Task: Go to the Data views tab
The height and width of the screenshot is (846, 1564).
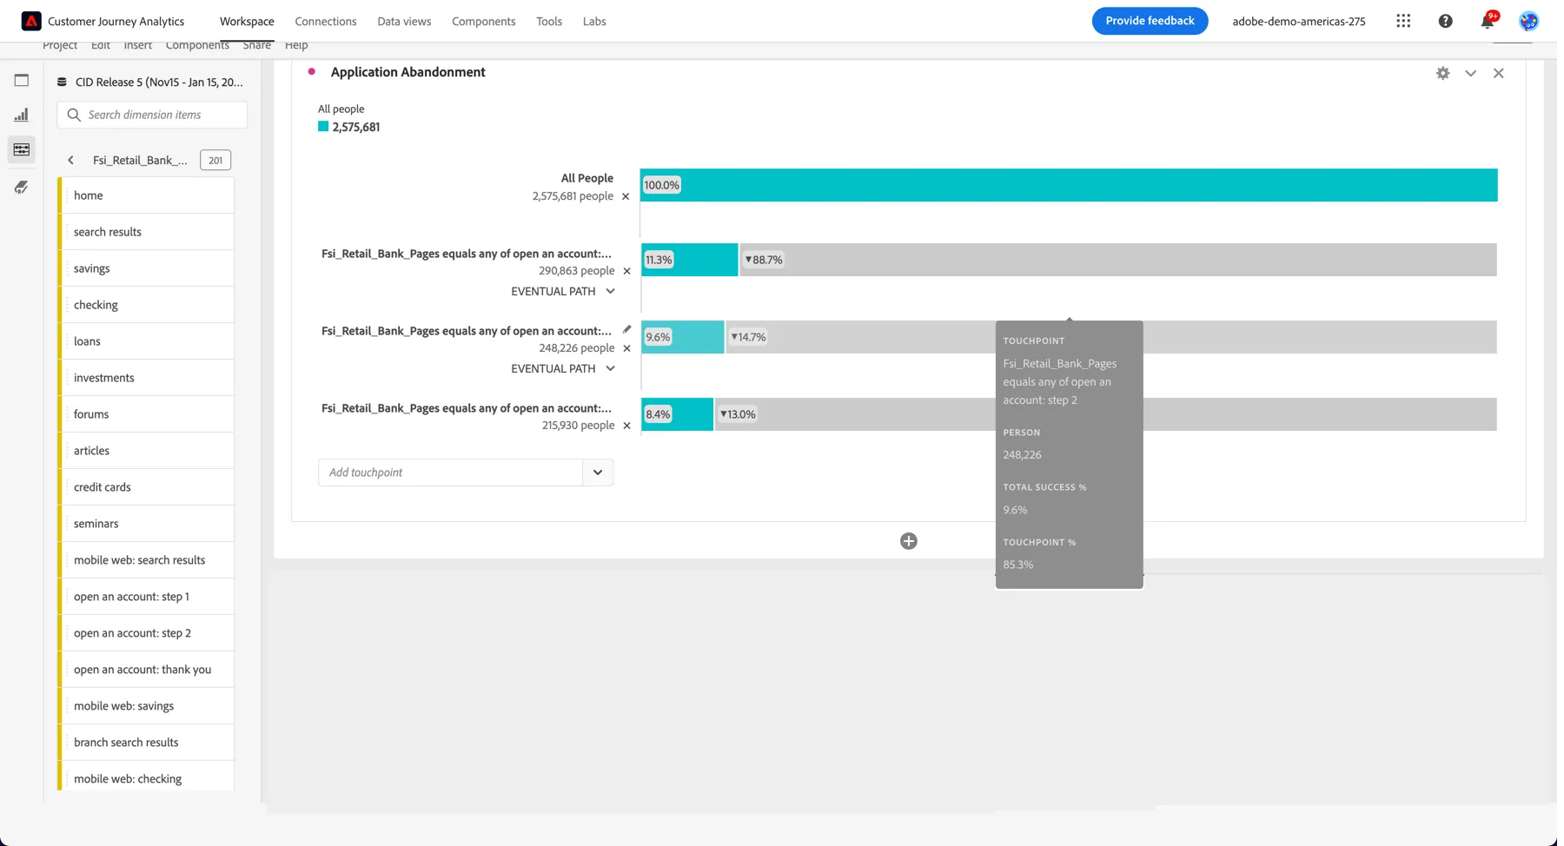Action: (404, 22)
